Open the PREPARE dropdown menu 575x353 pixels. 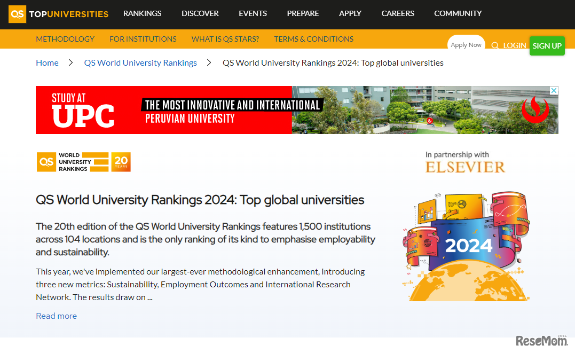click(x=303, y=13)
